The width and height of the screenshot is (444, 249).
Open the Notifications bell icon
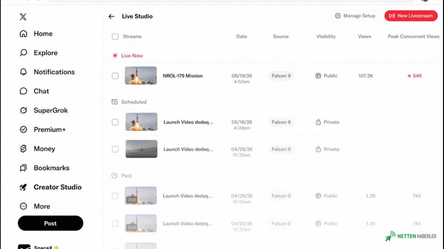click(x=23, y=72)
